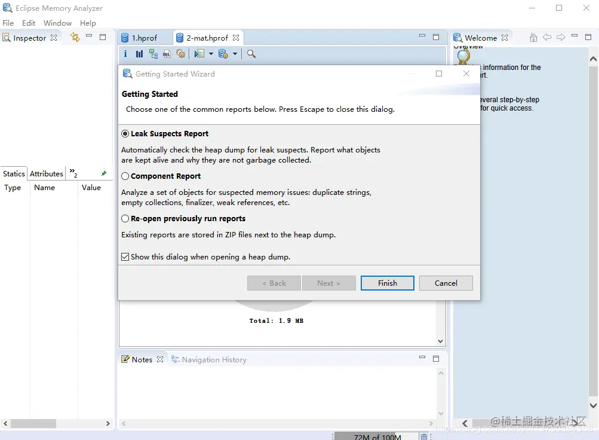This screenshot has width=599, height=440.
Task: Close the Getting Started Wizard dialog
Action: (466, 74)
